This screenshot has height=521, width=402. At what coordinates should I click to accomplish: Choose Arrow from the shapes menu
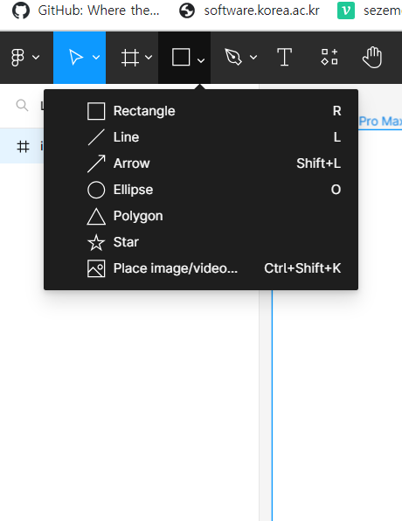201,163
